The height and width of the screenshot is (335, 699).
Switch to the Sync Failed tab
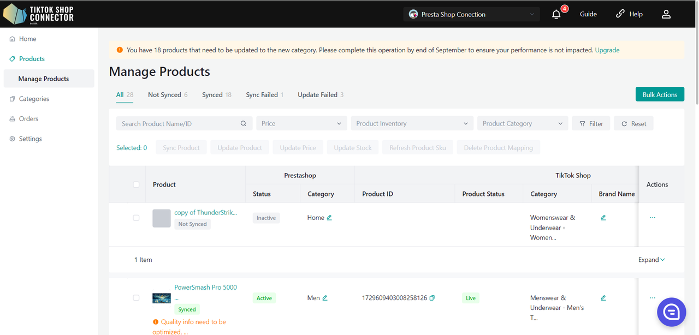(265, 94)
